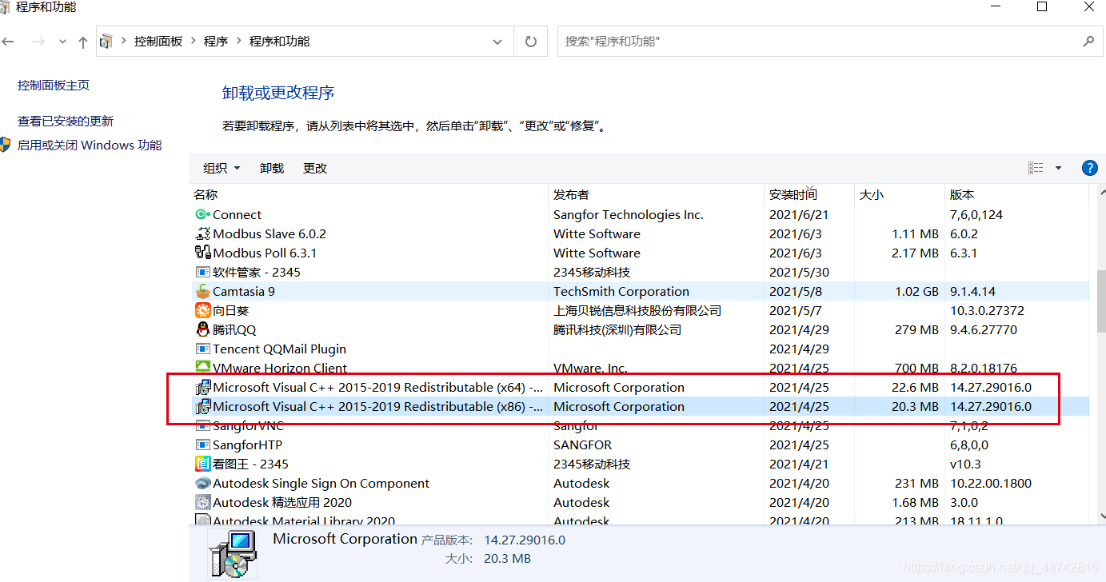Select Microsoft Visual C++ 2015-2019 Redistributable (x64)
This screenshot has height=582, width=1106.
[378, 387]
